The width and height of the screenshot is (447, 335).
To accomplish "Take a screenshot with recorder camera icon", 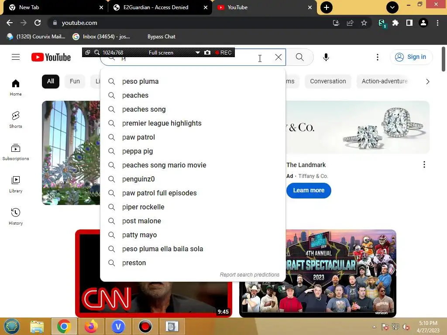I will (207, 53).
